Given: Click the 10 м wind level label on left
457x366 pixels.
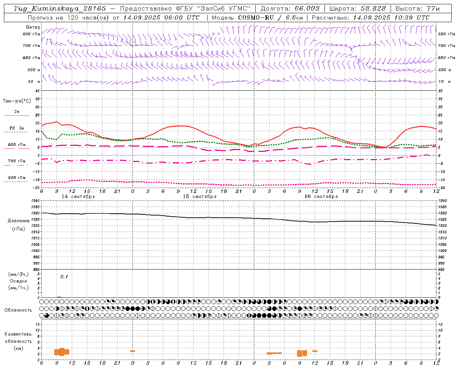Looking at the screenshot, I should click(x=34, y=81).
